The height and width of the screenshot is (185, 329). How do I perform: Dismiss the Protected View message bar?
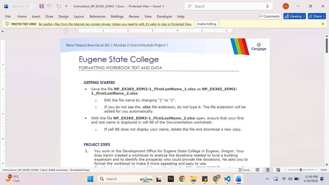(x=323, y=24)
